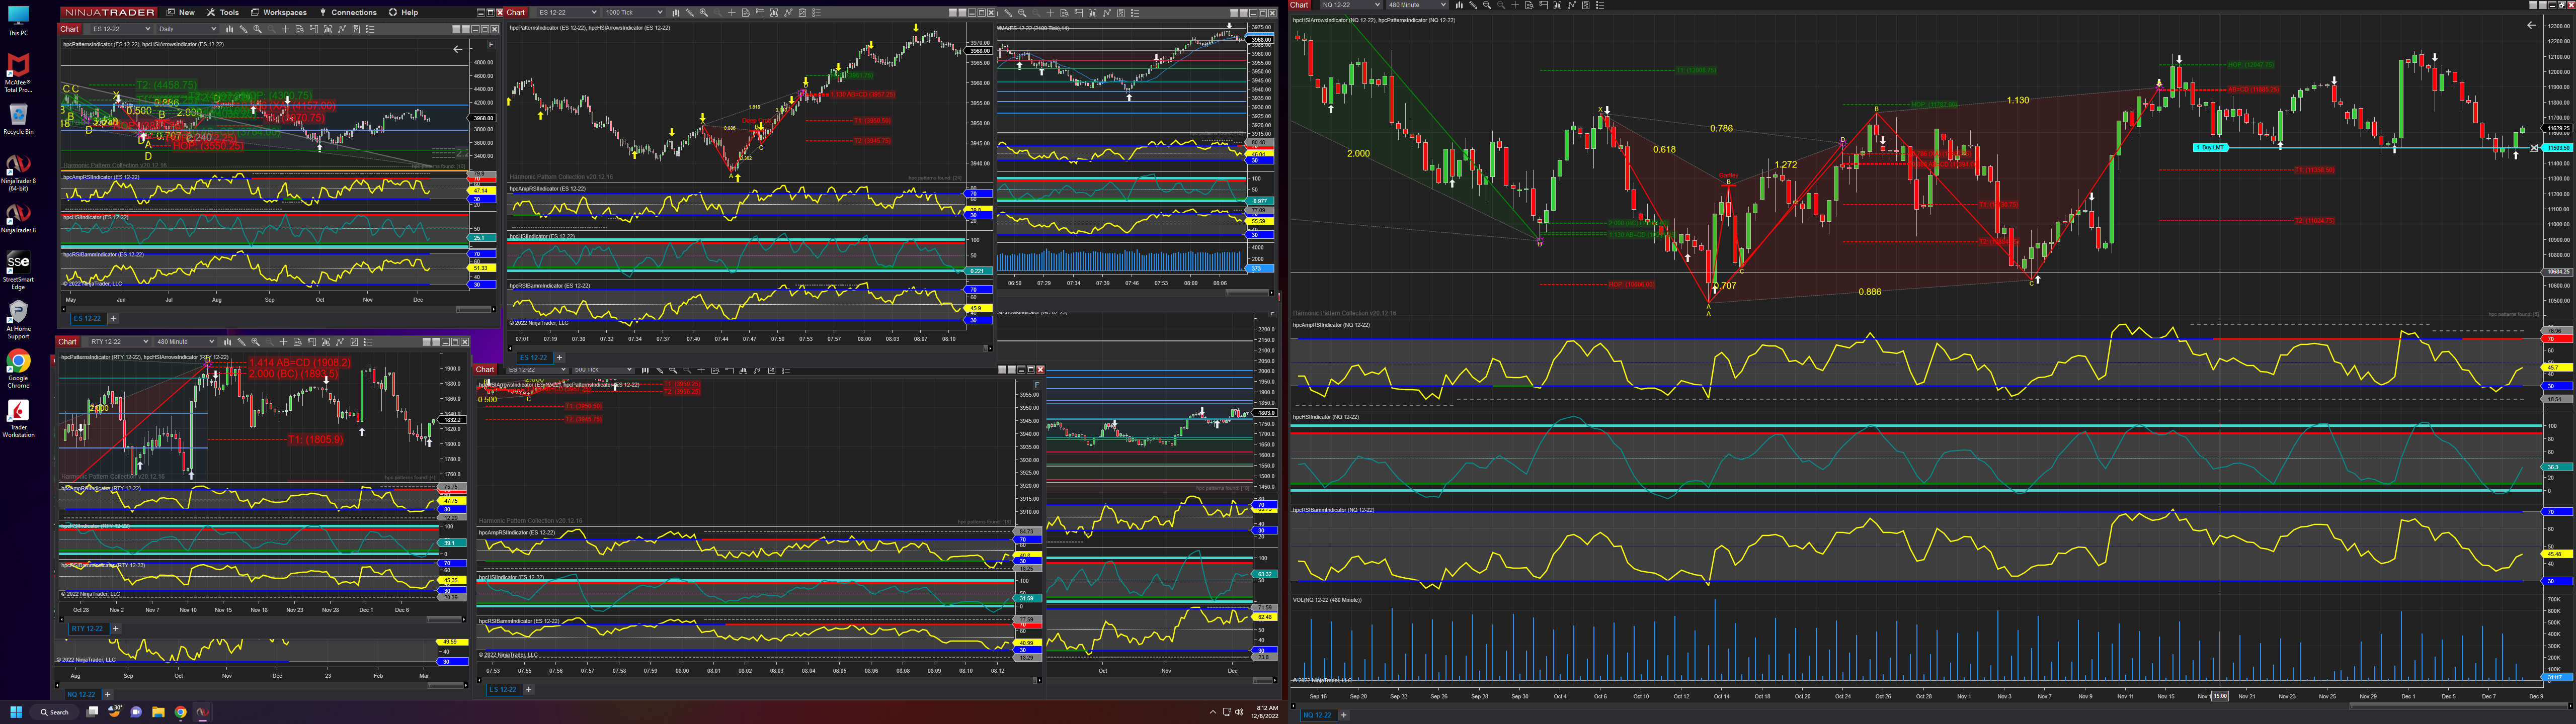Click zoom in icon on NQ 12-22 chart toolbar

click(1487, 5)
